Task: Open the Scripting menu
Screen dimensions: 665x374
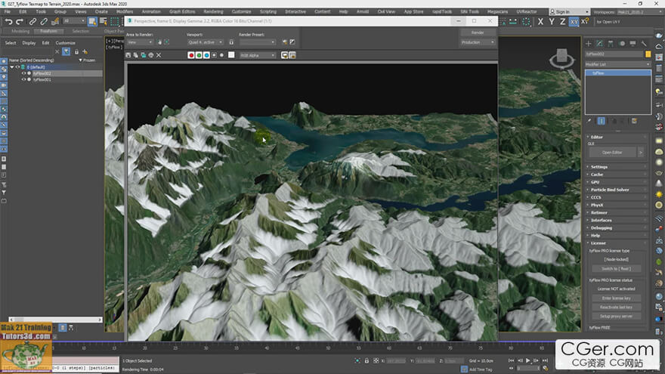Action: [268, 11]
